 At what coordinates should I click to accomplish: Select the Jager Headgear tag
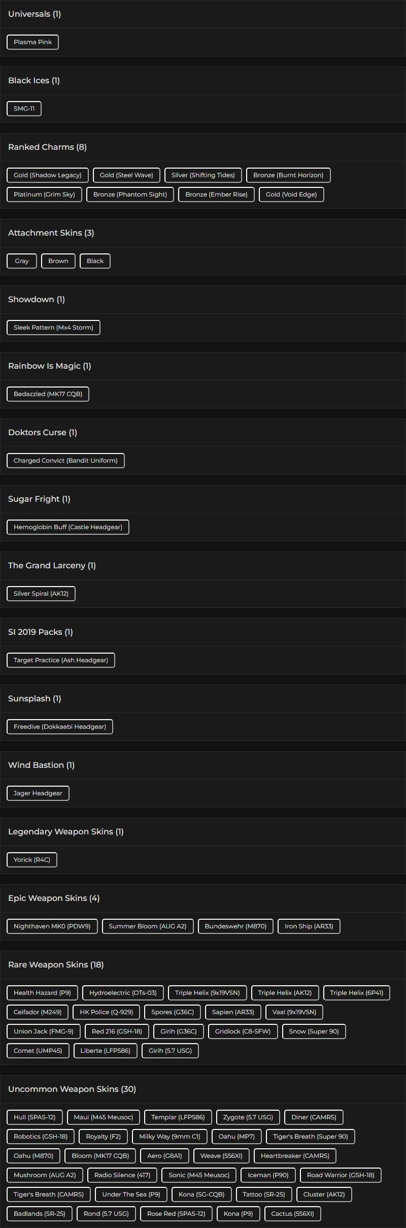[x=38, y=793]
